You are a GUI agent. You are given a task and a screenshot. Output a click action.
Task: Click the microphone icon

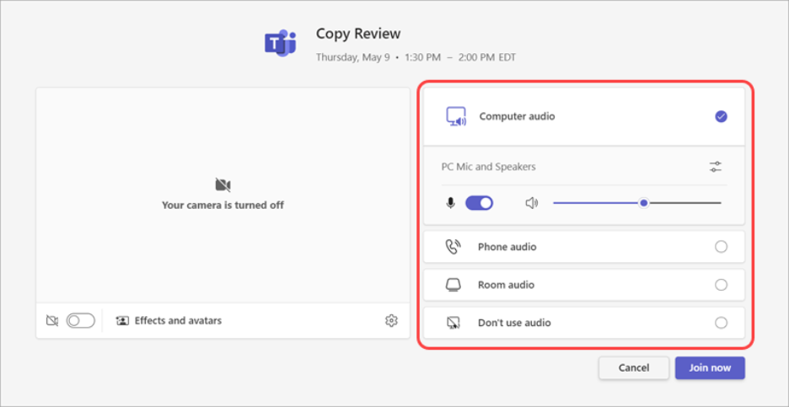click(x=451, y=203)
